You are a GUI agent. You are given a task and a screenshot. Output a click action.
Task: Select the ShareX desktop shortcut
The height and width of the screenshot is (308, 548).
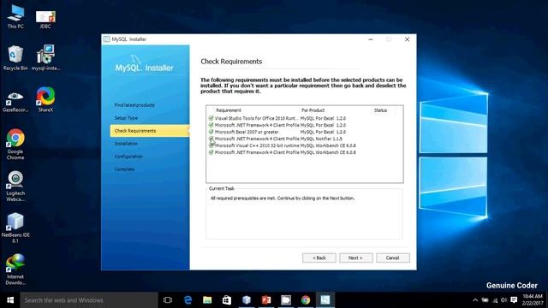[x=45, y=100]
